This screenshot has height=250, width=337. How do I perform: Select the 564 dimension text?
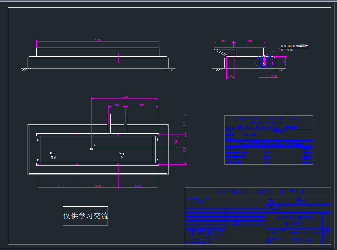(117, 105)
